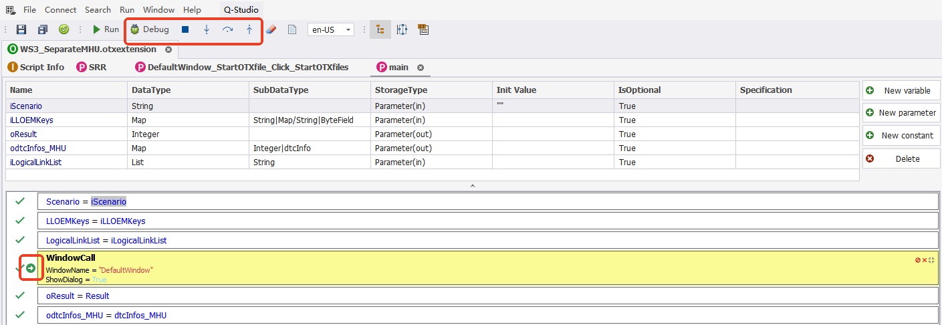
Task: Click the SubDataType column header
Action: coord(310,90)
